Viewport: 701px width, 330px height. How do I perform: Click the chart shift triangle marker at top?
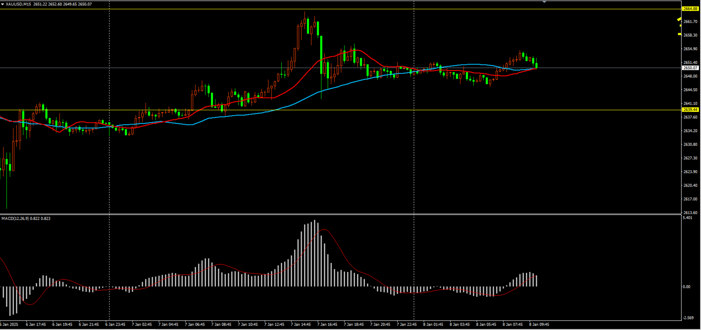pos(544,2)
